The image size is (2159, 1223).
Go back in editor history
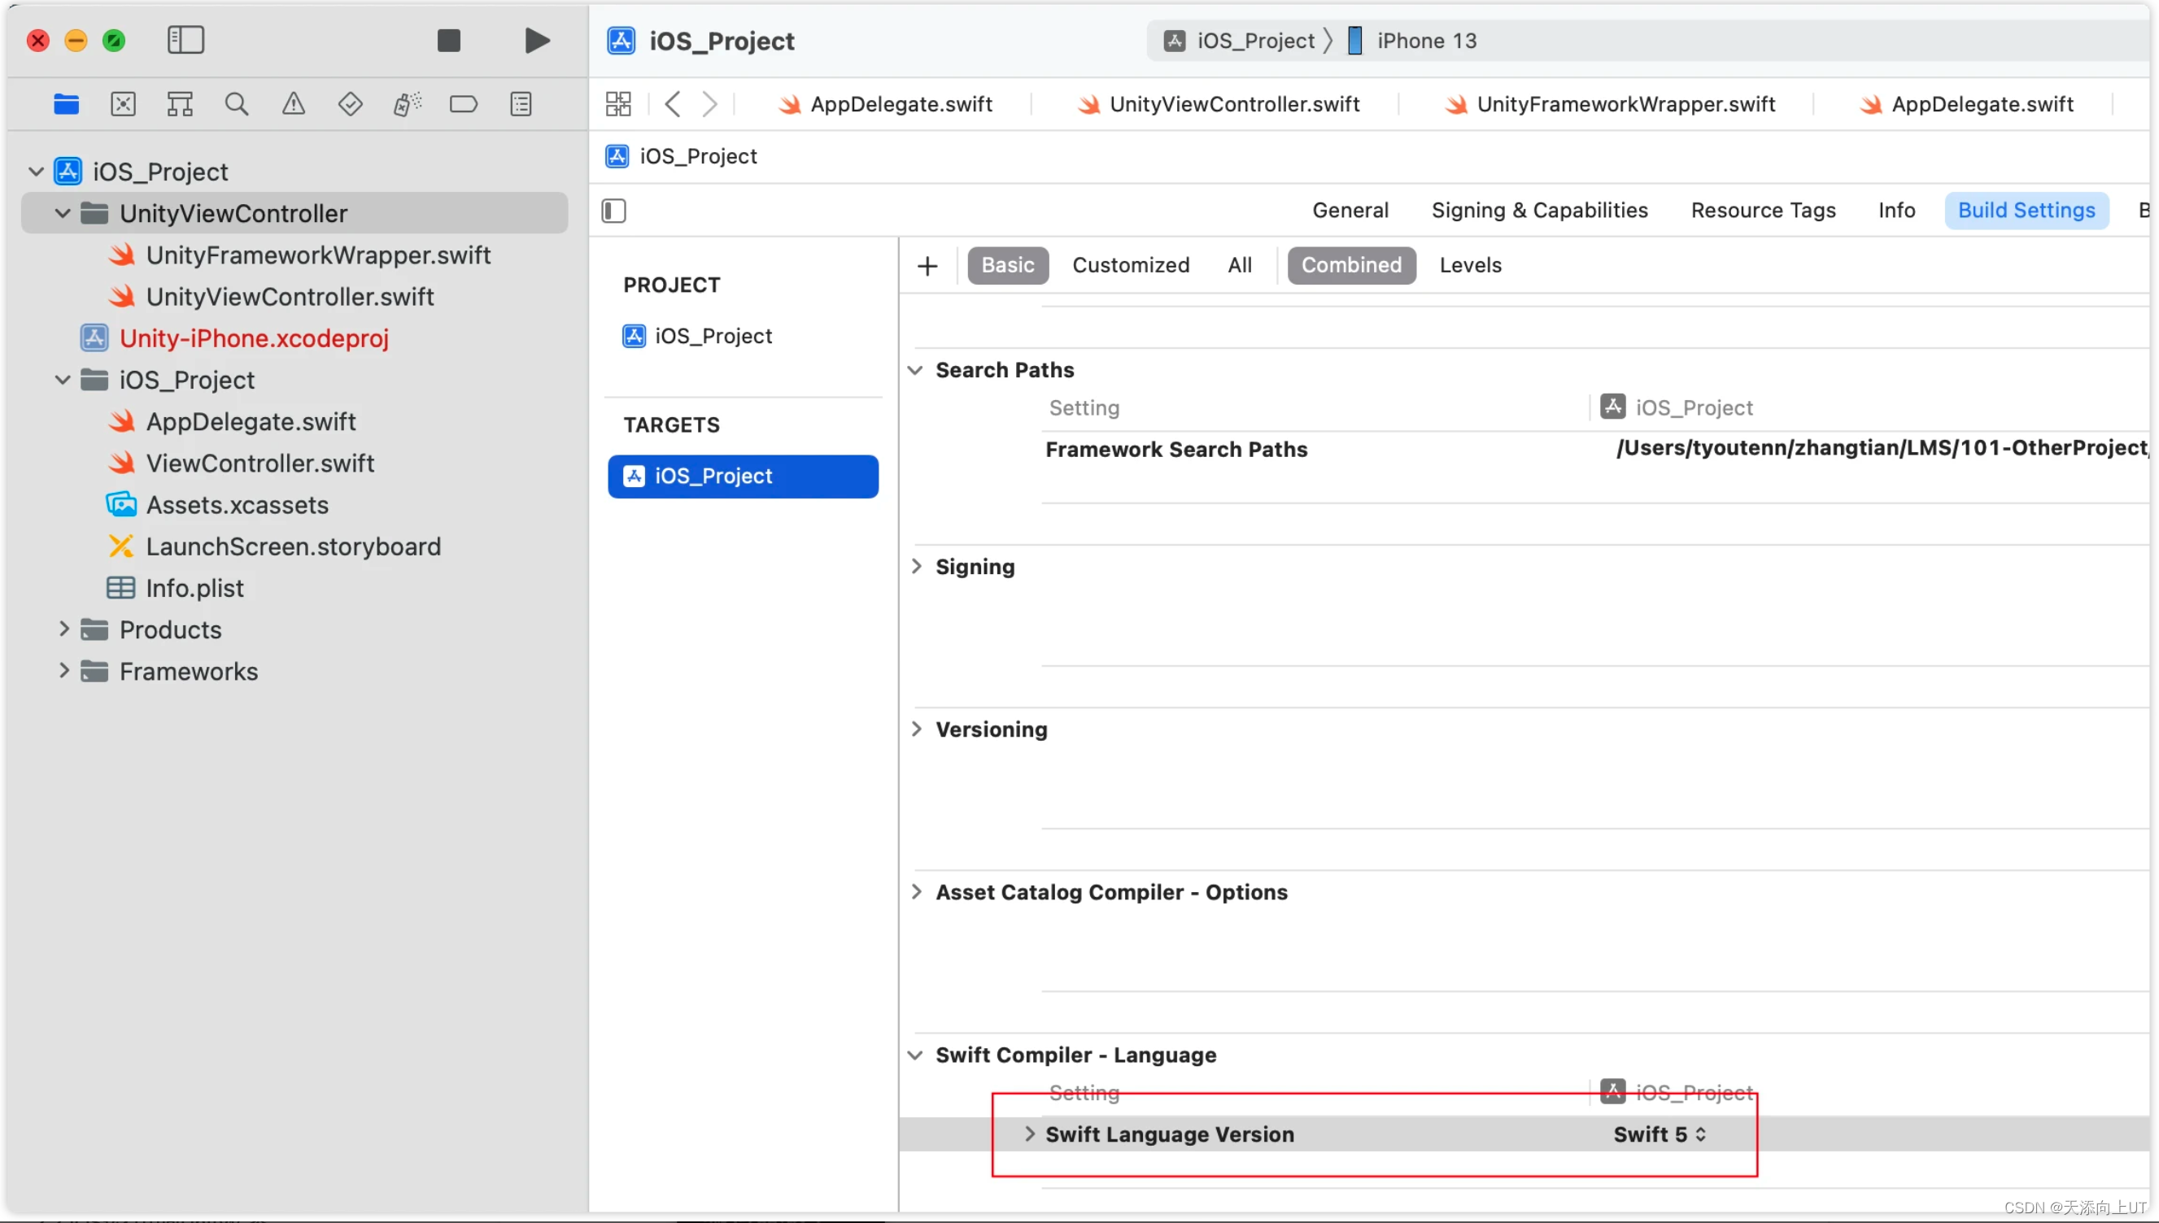coord(672,104)
